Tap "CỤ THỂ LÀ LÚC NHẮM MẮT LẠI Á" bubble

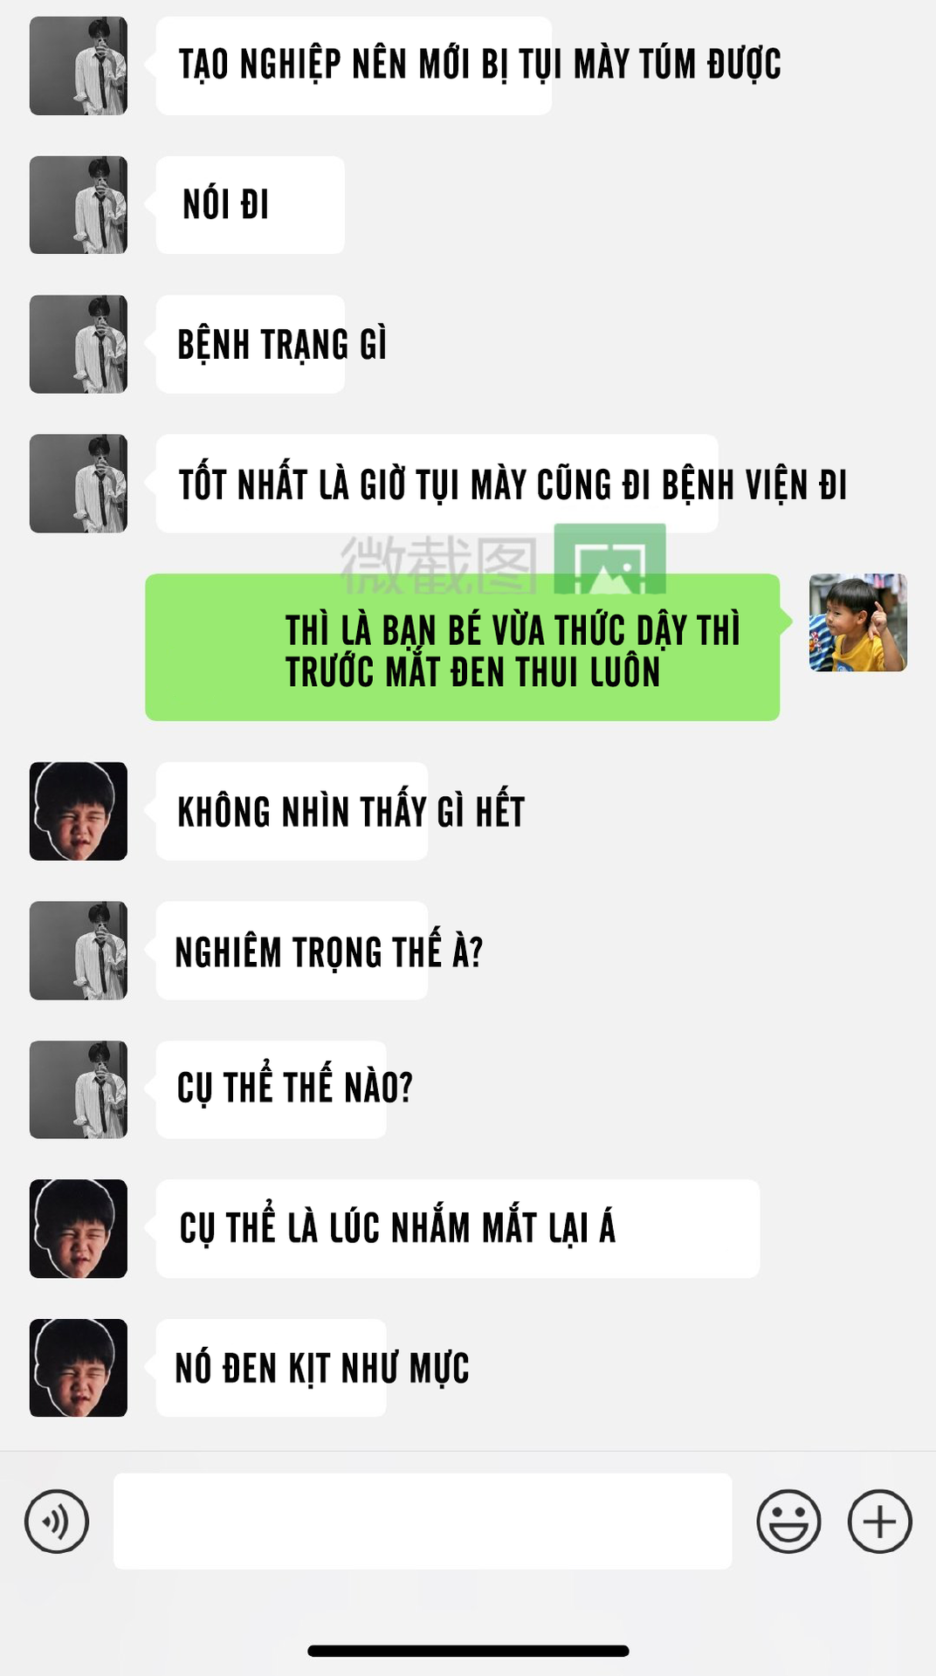click(458, 1228)
